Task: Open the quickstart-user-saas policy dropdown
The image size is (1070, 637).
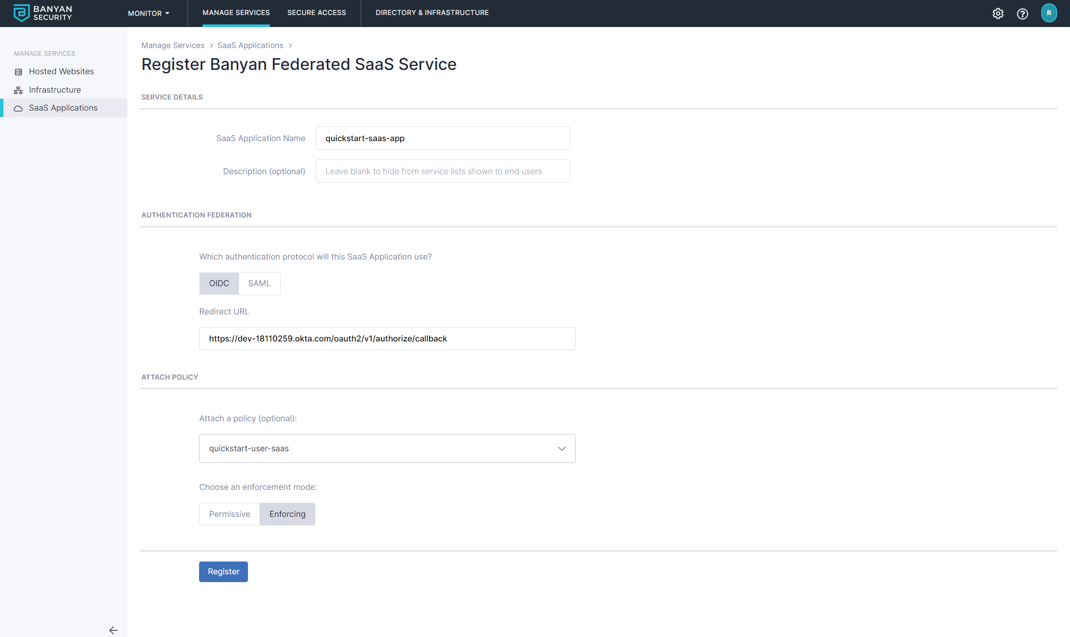Action: [387, 448]
